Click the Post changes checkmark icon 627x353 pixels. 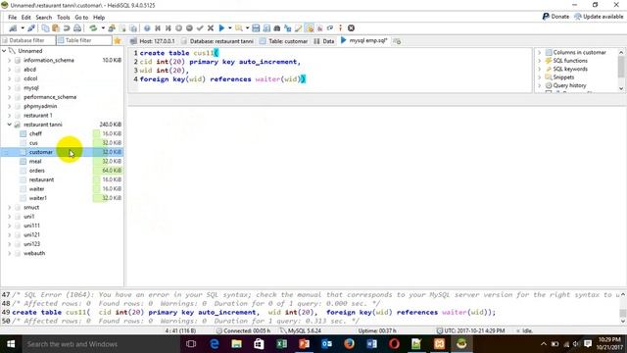tap(200, 28)
